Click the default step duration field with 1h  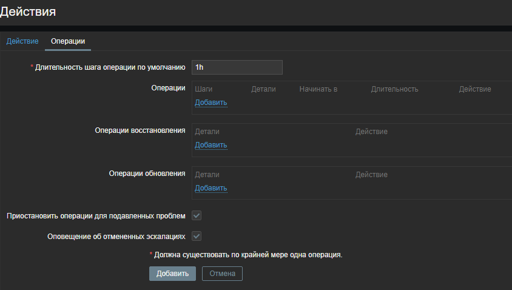(237, 67)
